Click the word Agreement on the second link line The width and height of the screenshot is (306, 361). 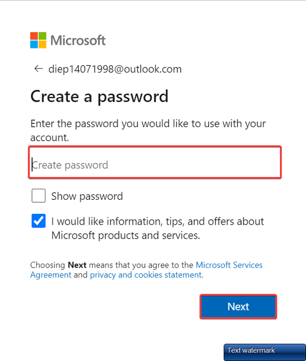[51, 275]
